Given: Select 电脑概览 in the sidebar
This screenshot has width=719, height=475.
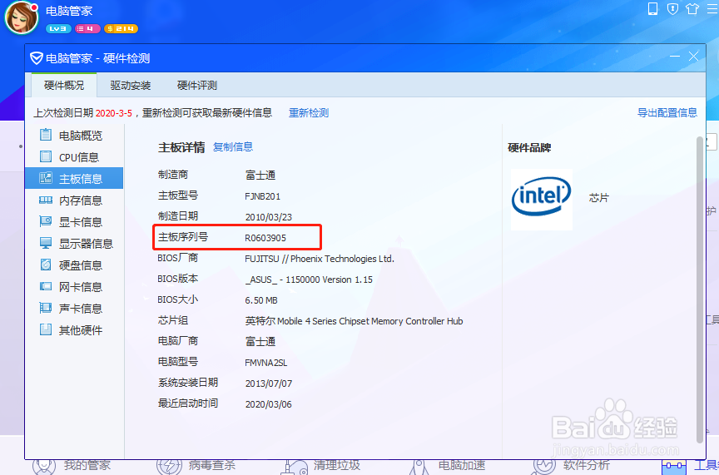Looking at the screenshot, I should [x=74, y=136].
